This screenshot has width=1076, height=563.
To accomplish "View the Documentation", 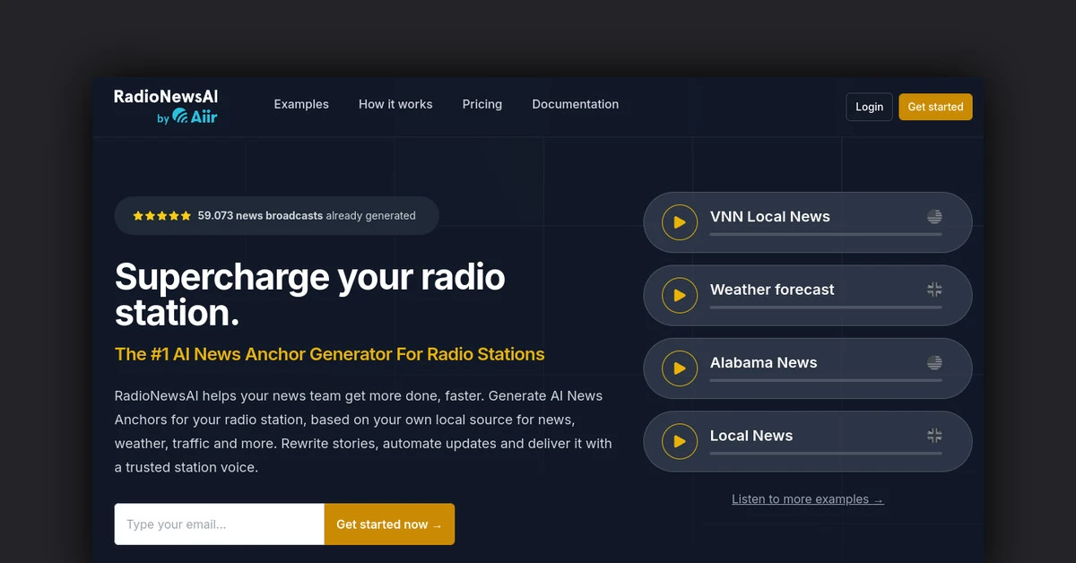I will click(x=575, y=104).
